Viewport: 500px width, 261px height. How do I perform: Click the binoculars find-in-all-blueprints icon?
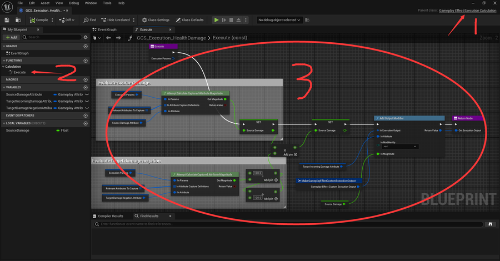[x=490, y=224]
